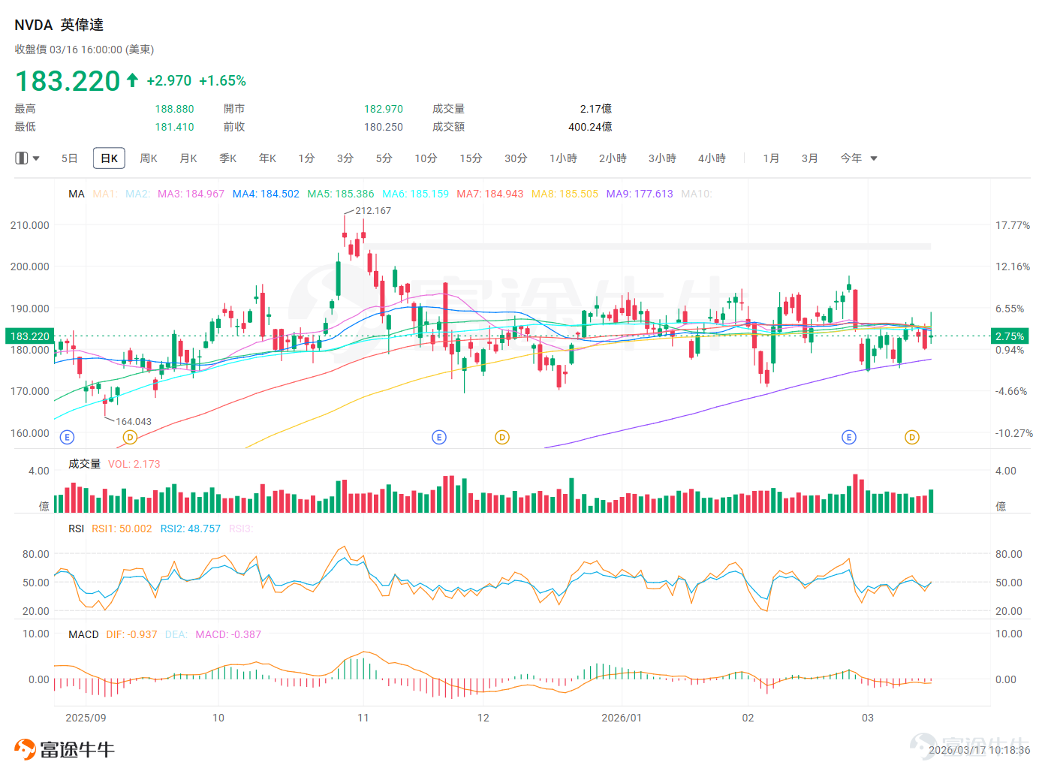Click the pink MACD: -0.387 value
The height and width of the screenshot is (774, 1045).
pyautogui.click(x=228, y=634)
